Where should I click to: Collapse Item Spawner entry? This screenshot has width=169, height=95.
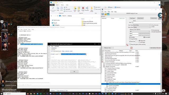pos(106,81)
